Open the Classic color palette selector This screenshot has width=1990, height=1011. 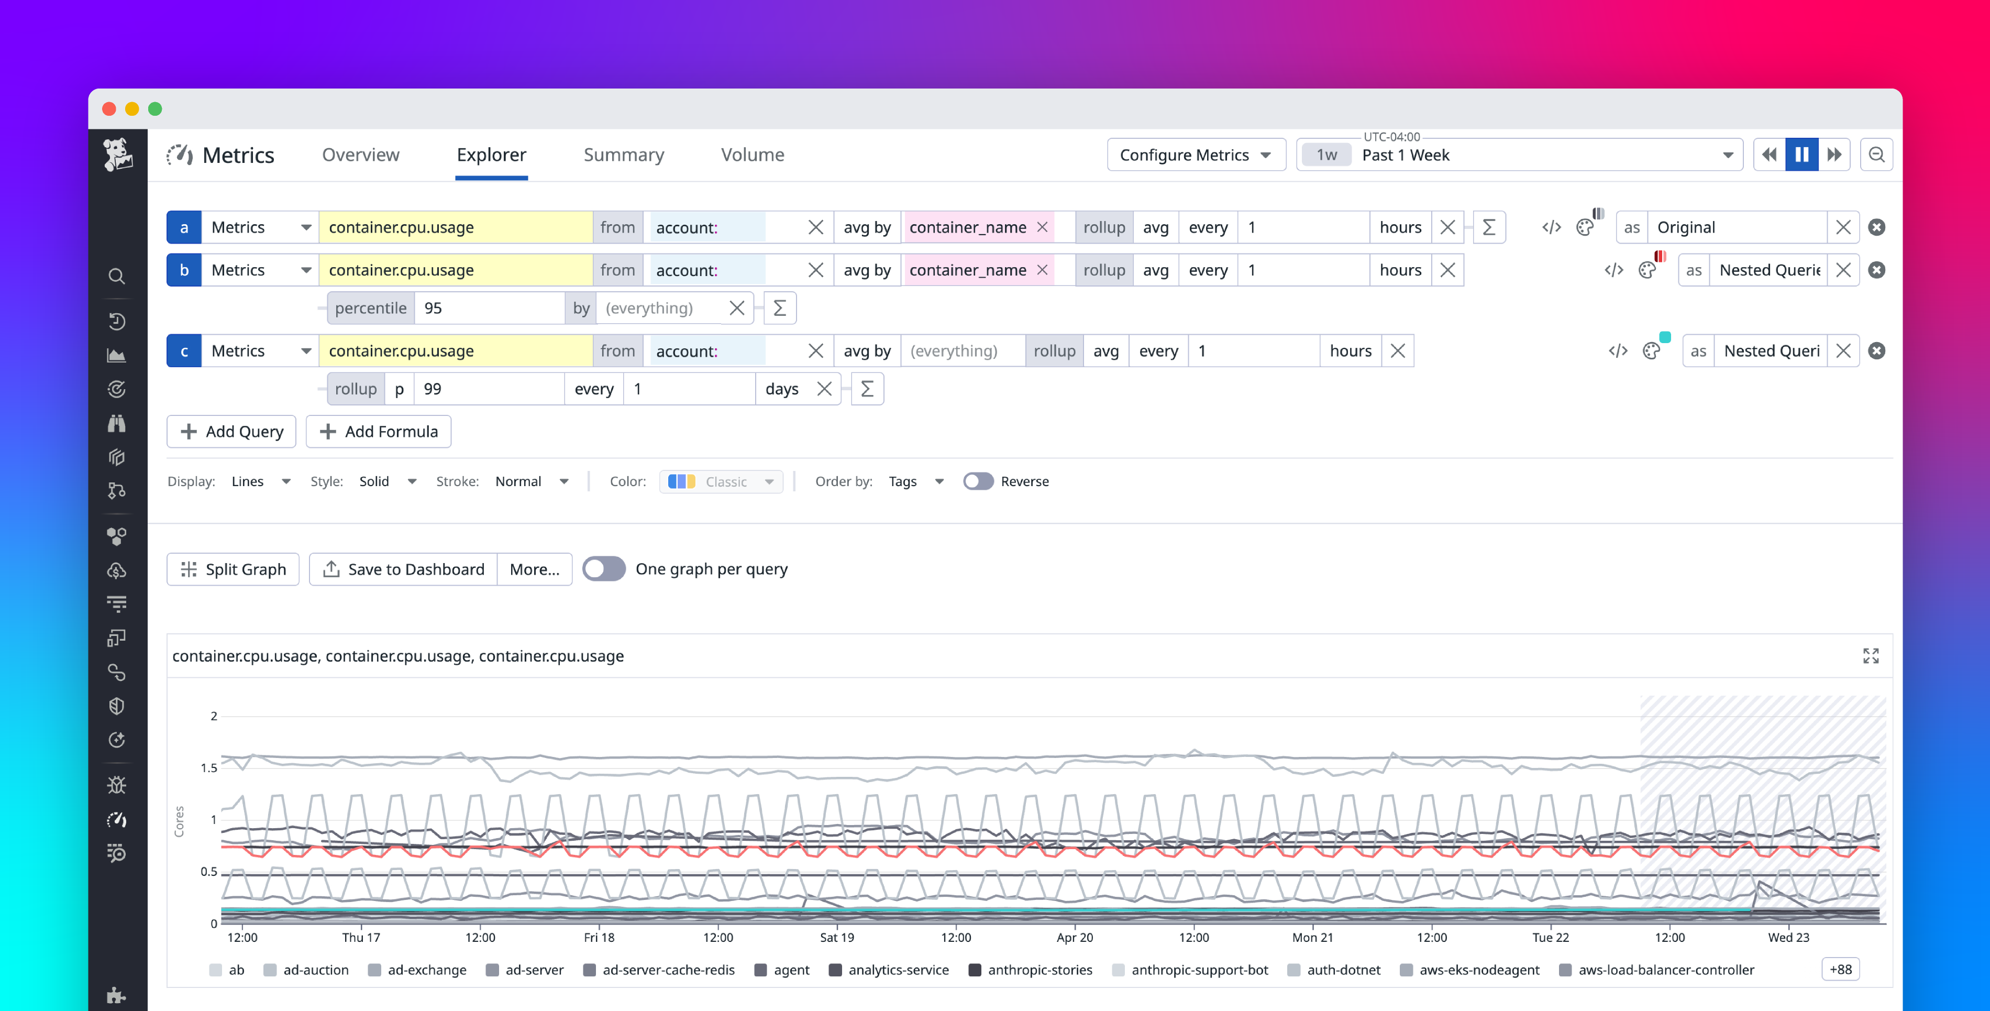point(720,481)
